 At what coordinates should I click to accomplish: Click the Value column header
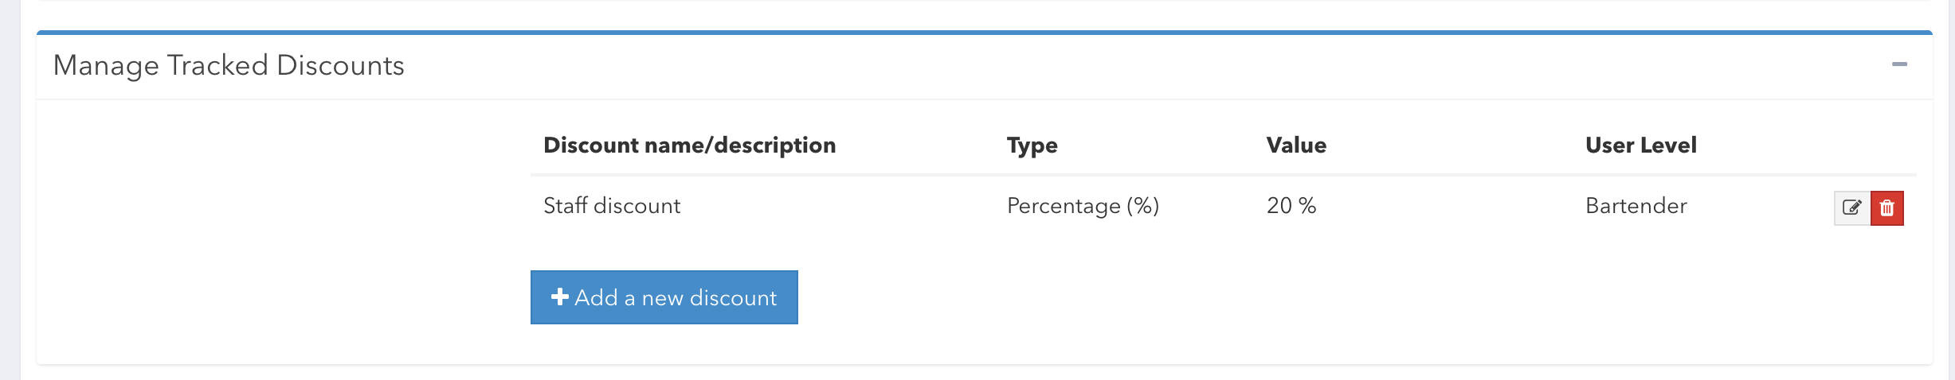click(x=1296, y=145)
